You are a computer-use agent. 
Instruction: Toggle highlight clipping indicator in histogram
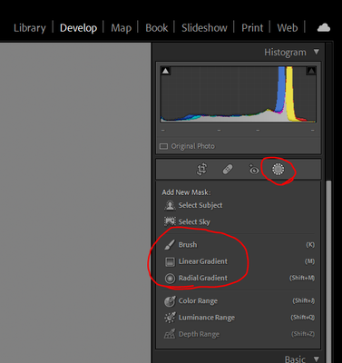[311, 71]
